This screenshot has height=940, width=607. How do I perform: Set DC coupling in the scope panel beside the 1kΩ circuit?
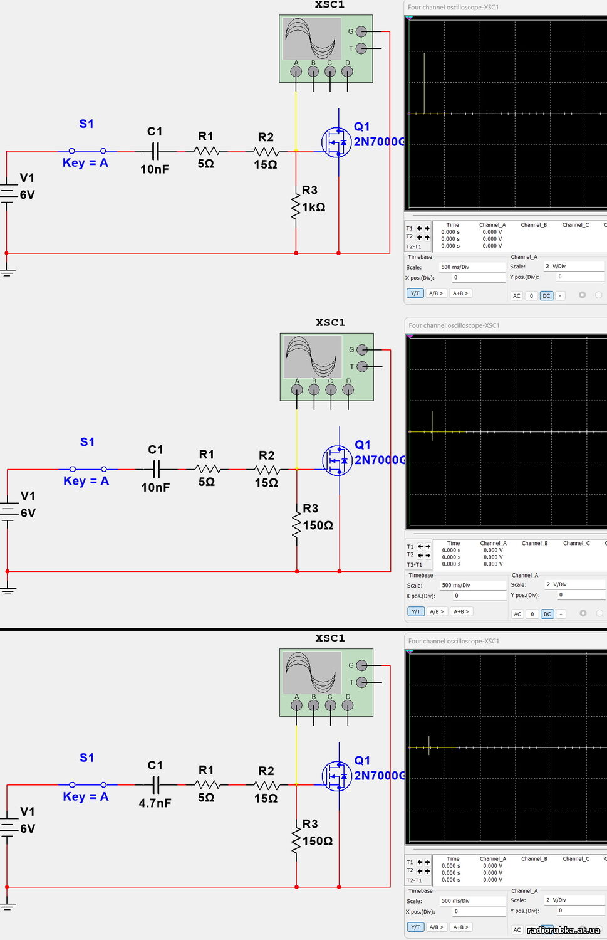[546, 296]
